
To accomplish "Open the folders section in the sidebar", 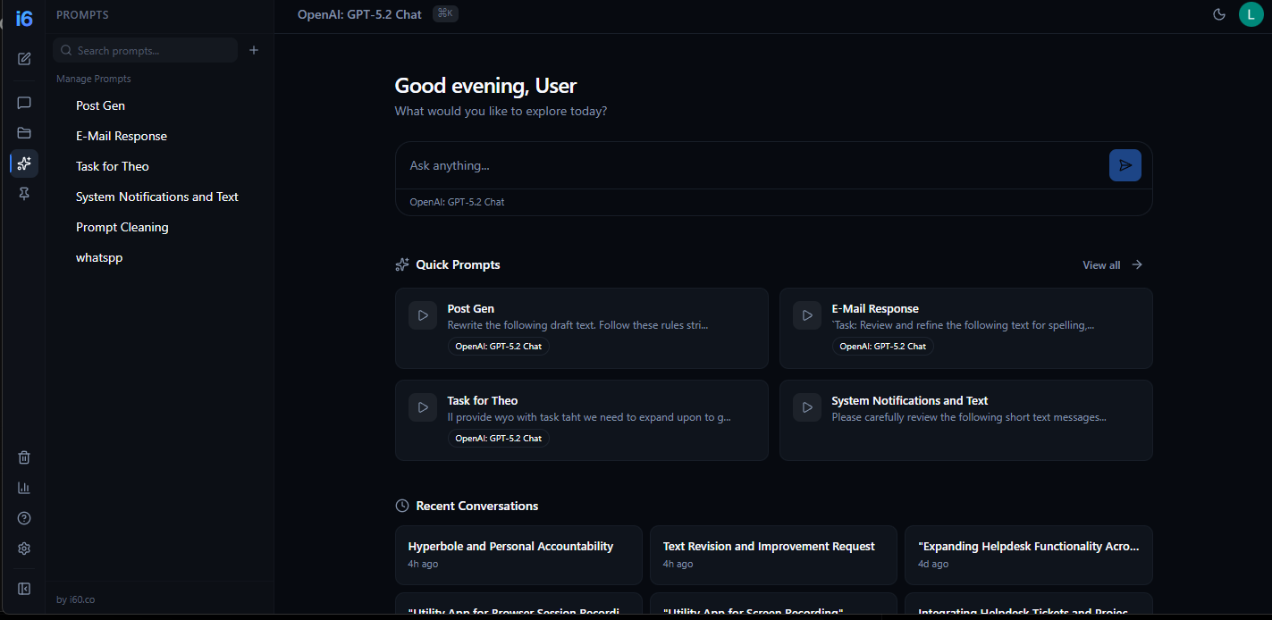I will tap(23, 132).
